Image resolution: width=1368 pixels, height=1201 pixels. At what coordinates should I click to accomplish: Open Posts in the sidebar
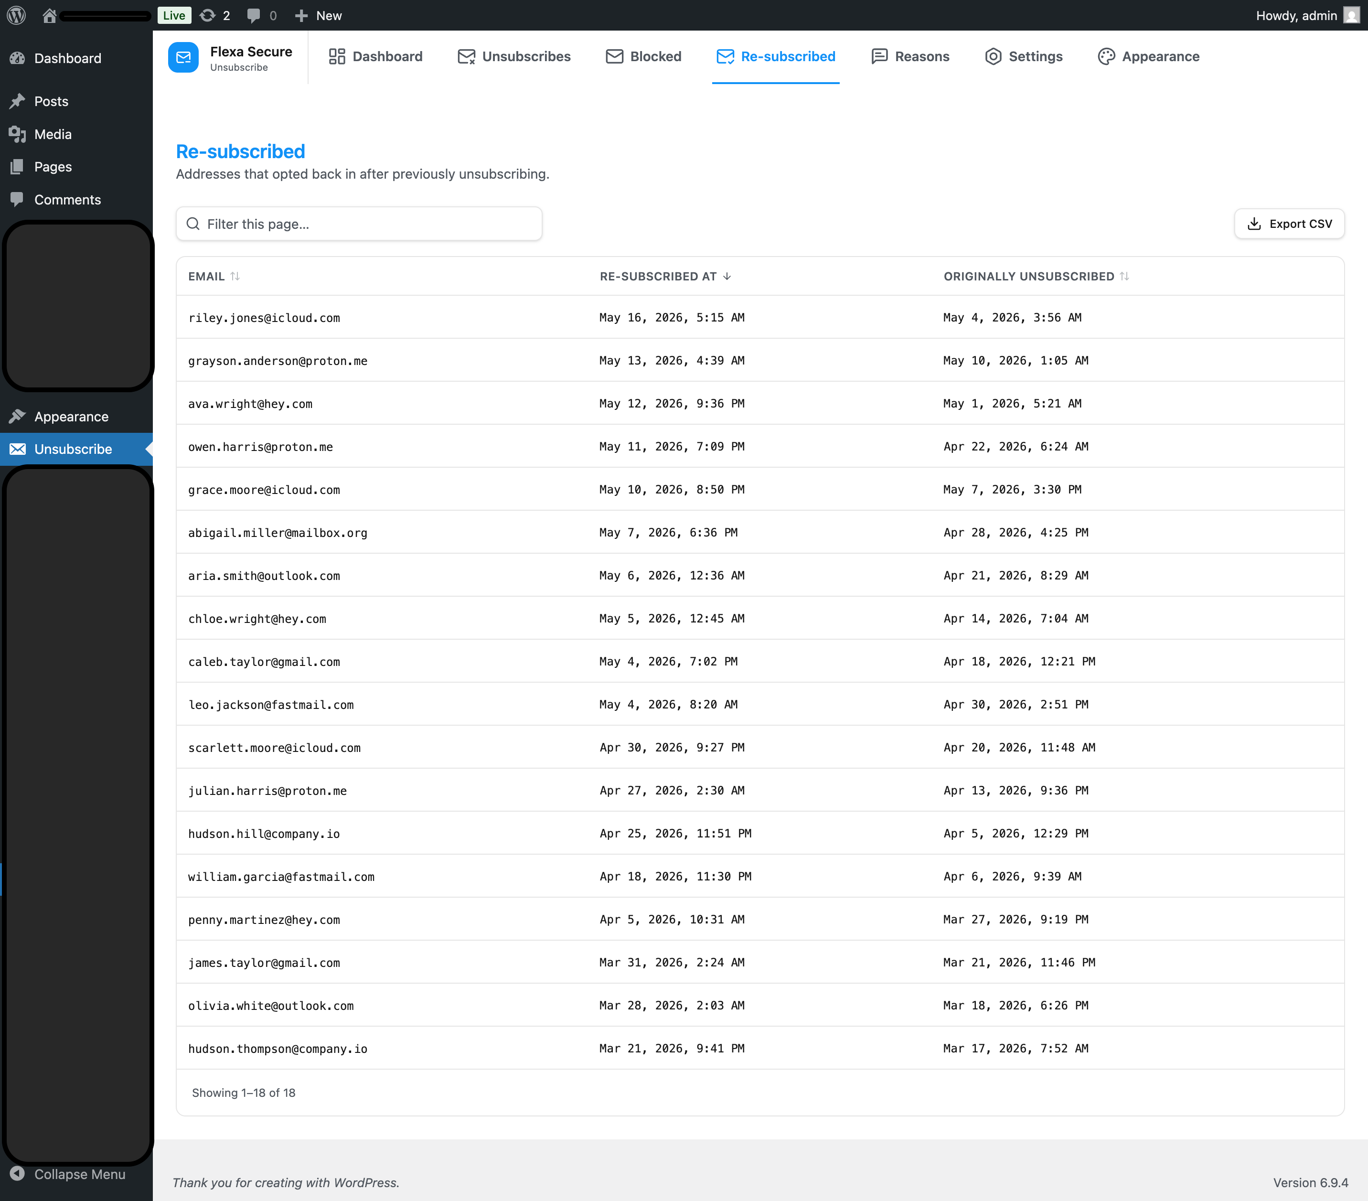[52, 101]
